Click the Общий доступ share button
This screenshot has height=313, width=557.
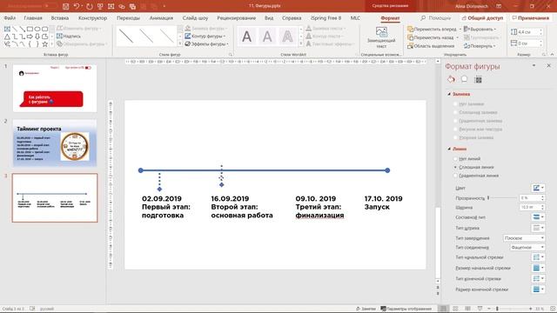[482, 17]
